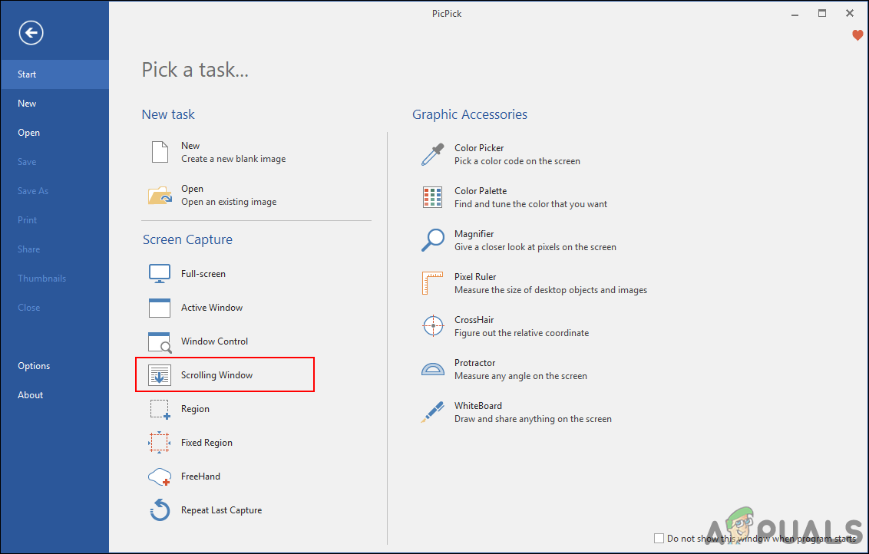Enable "Do not show this window" checkbox

click(659, 539)
